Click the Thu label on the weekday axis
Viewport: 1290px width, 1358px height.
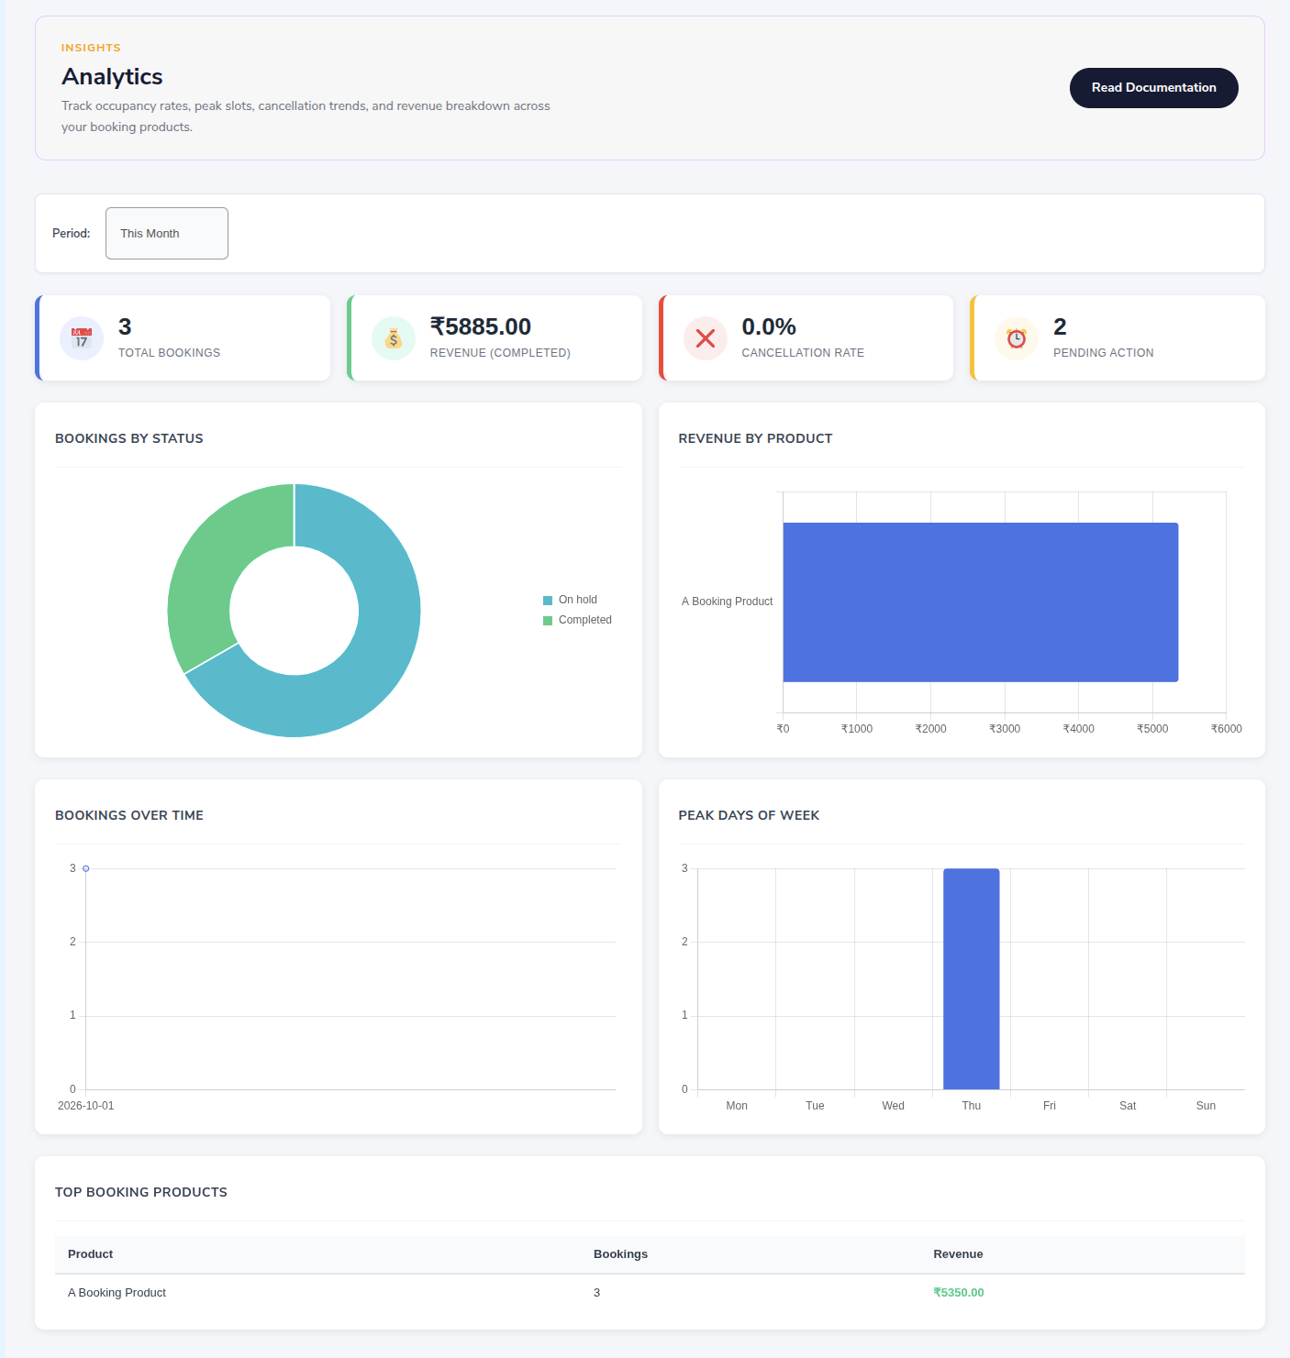pyautogui.click(x=971, y=1106)
